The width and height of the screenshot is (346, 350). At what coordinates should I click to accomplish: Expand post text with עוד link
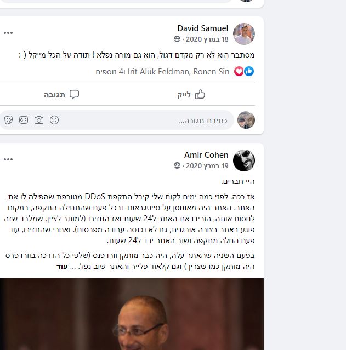click(x=62, y=267)
